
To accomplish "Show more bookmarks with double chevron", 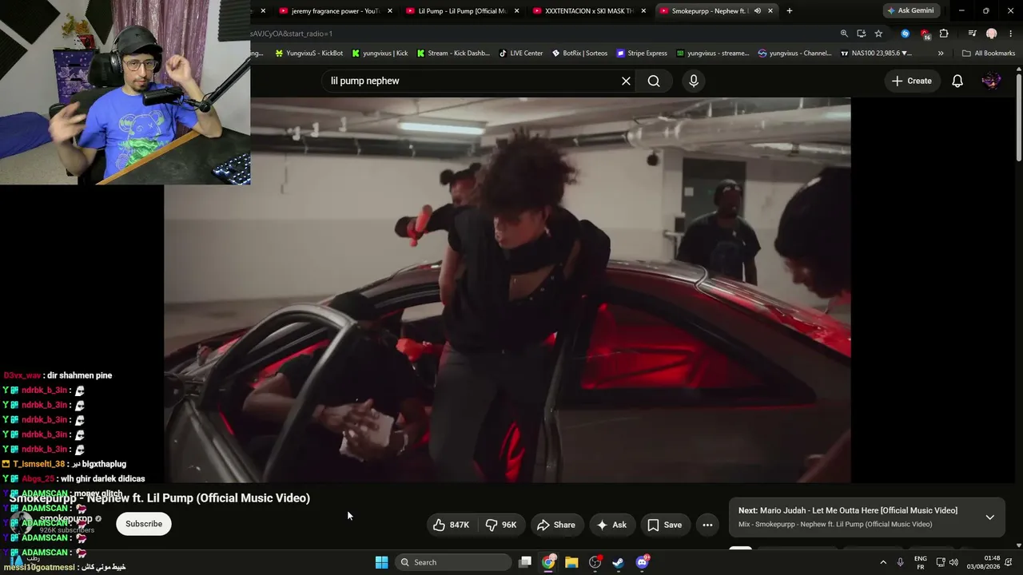I will point(941,54).
